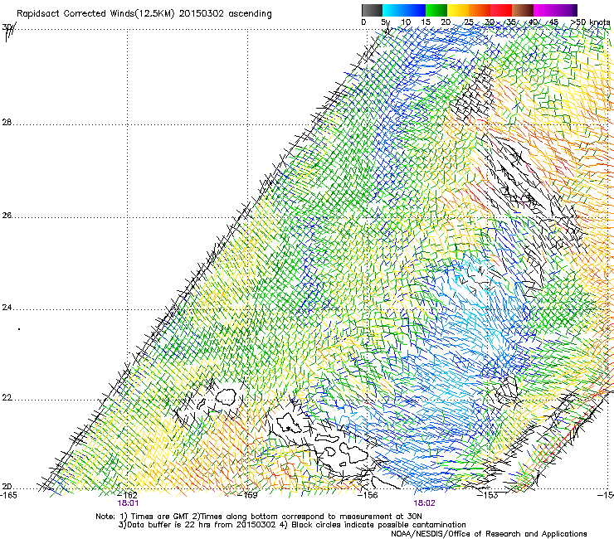
Task: Click the latitude label '28'
Action: coord(7,123)
